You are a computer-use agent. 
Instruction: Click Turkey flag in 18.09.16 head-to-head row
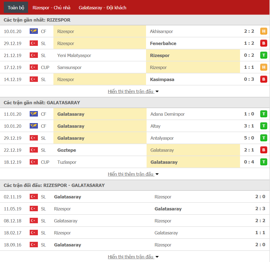click(x=34, y=245)
